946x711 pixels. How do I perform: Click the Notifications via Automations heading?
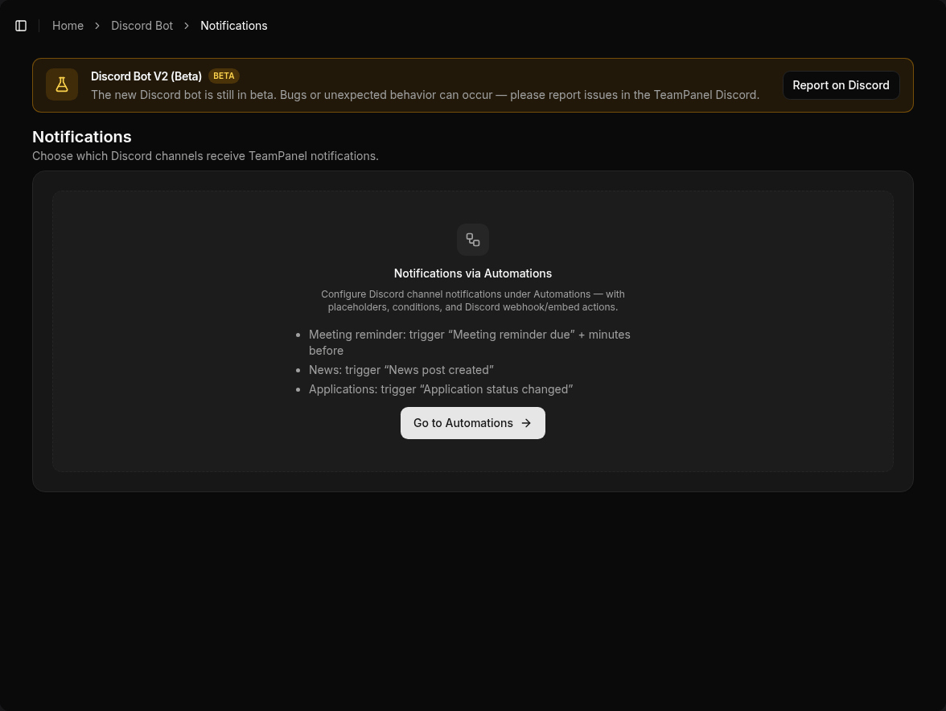(x=473, y=273)
